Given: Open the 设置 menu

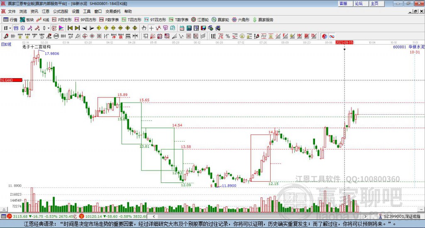Looking at the screenshot, I should (x=76, y=11).
